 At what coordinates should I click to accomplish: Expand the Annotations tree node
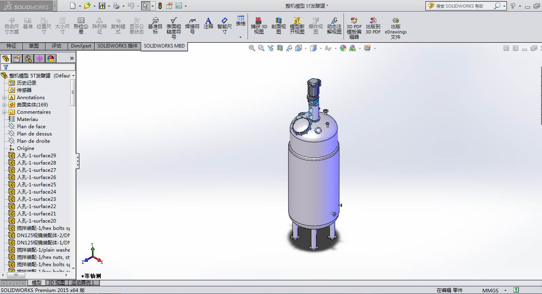pyautogui.click(x=4, y=98)
